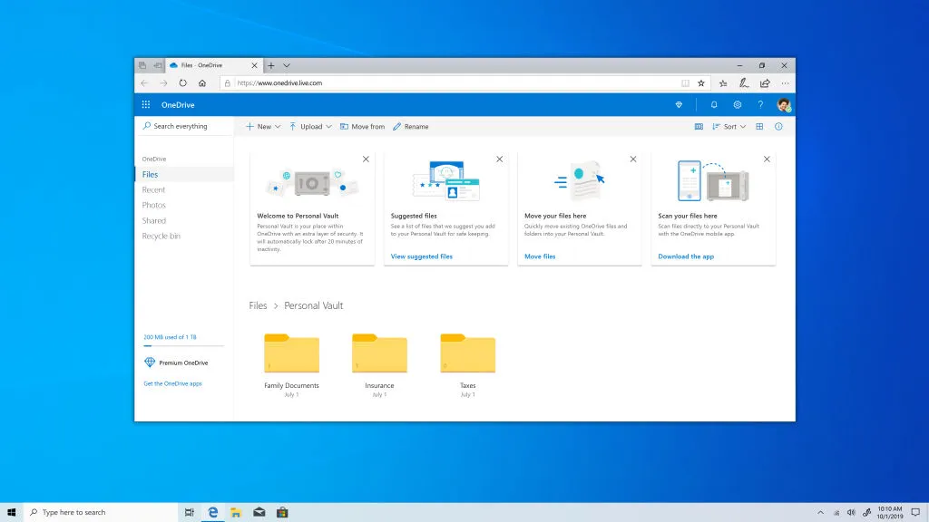Screen dimensions: 929x522
Task: Expand the New dropdown menu
Action: click(x=263, y=127)
